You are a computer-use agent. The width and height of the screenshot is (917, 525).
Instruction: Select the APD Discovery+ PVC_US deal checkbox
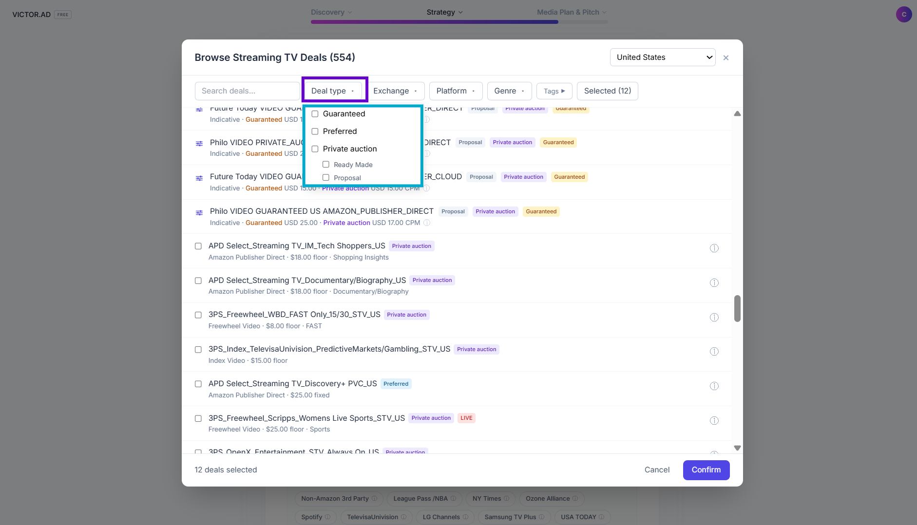tap(198, 384)
